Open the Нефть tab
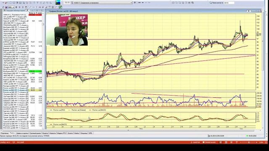269x151 pixels. pos(76,133)
